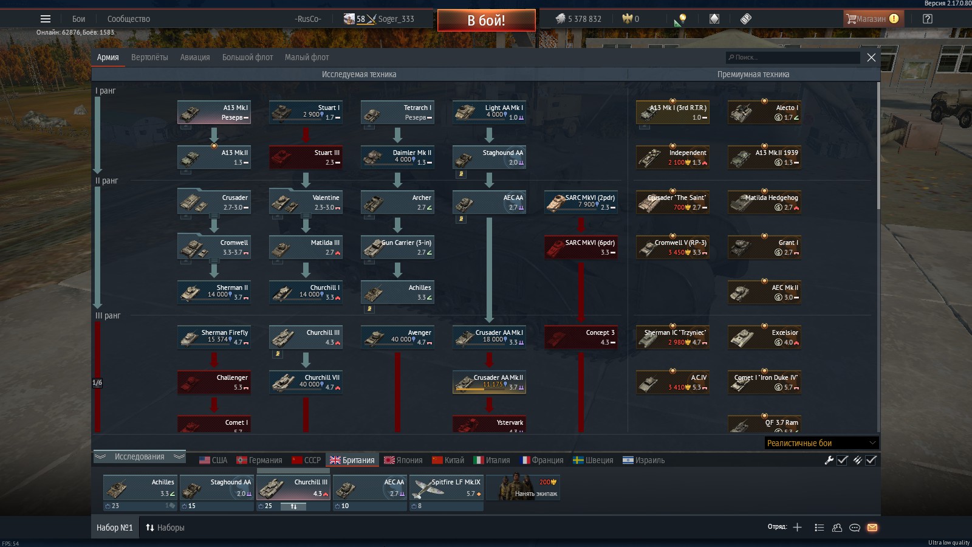Close the research tree window
The image size is (972, 547).
pos(871,57)
